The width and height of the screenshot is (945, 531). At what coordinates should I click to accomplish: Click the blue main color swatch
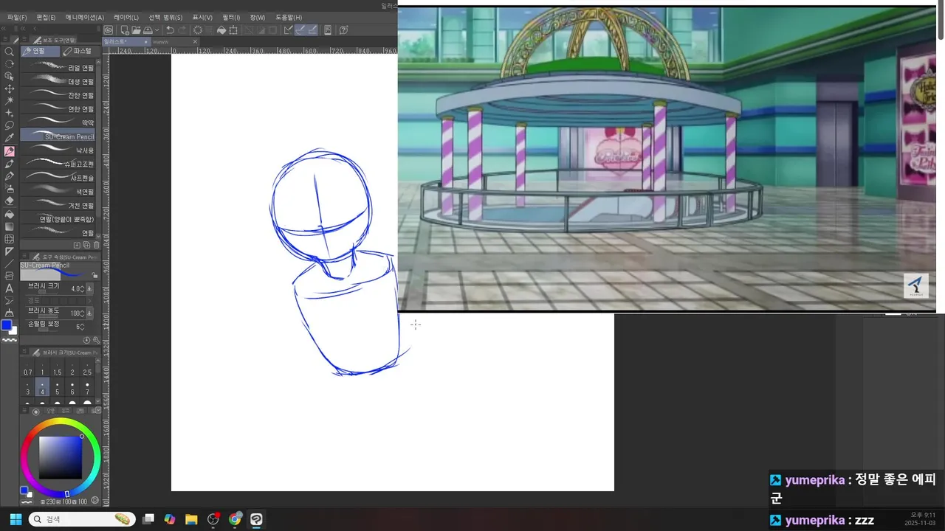[7, 324]
